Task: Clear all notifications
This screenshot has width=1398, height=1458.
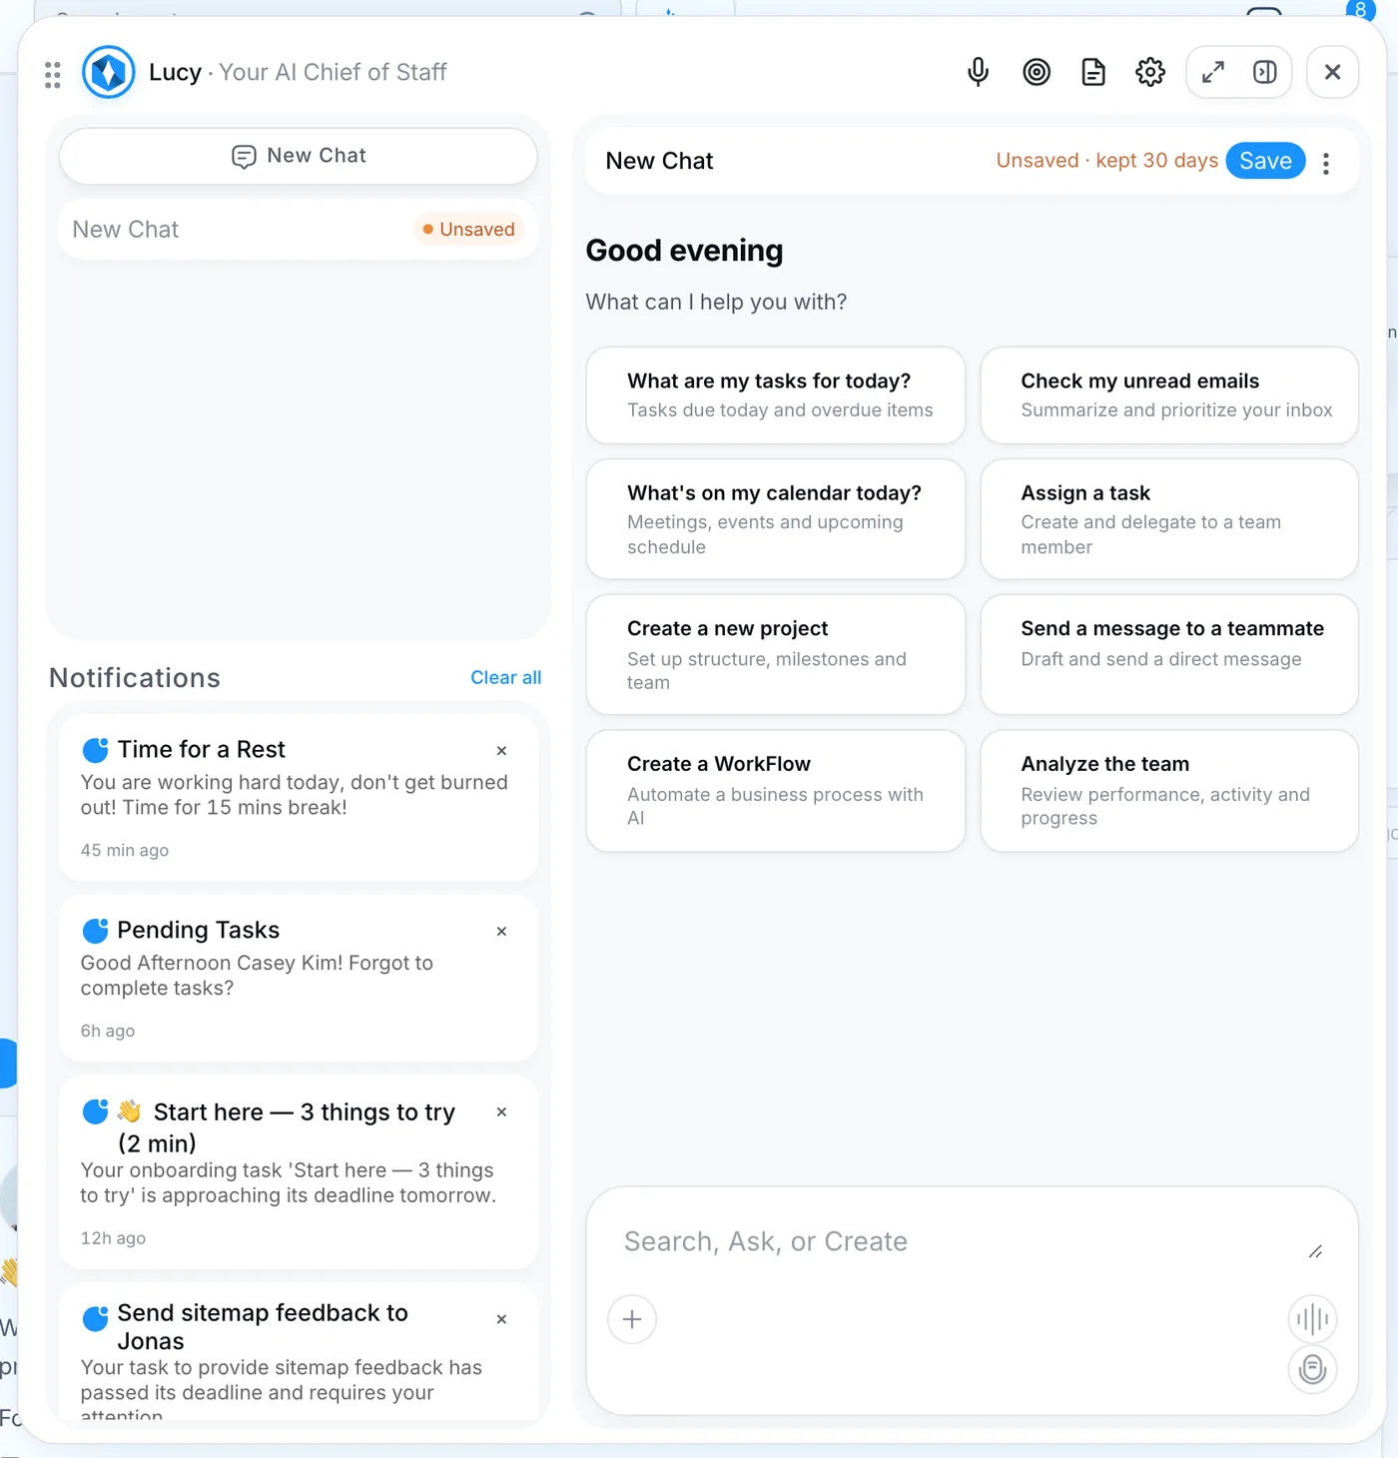Action: pyautogui.click(x=505, y=677)
